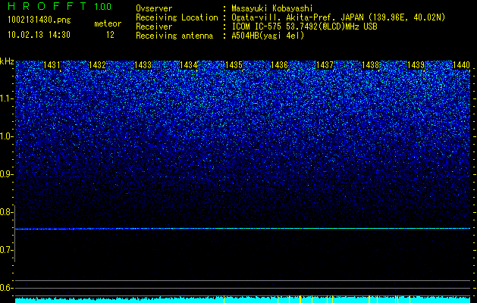The image size is (477, 303).
Task: Click time marker 1438
Action: 371,65
